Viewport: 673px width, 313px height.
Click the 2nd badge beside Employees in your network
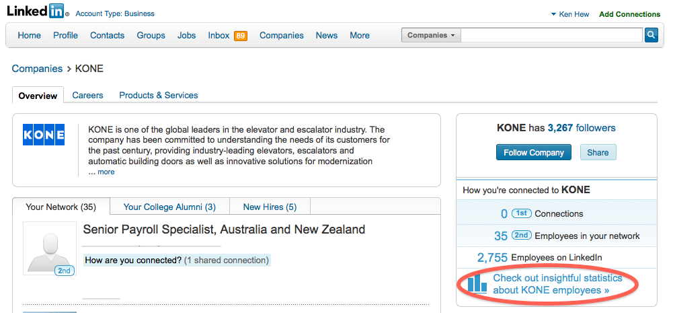[x=522, y=236]
